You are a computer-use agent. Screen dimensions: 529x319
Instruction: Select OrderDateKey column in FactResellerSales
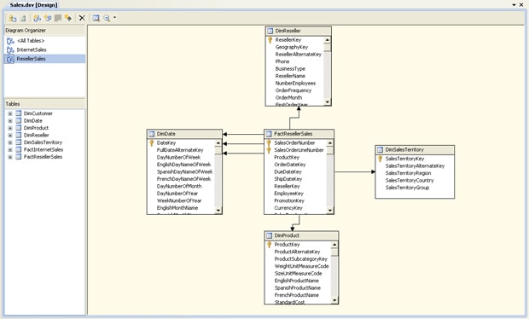[290, 165]
